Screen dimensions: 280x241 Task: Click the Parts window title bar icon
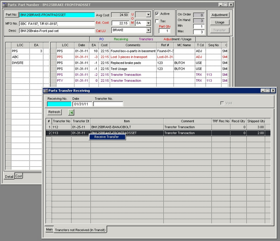point(4,4)
